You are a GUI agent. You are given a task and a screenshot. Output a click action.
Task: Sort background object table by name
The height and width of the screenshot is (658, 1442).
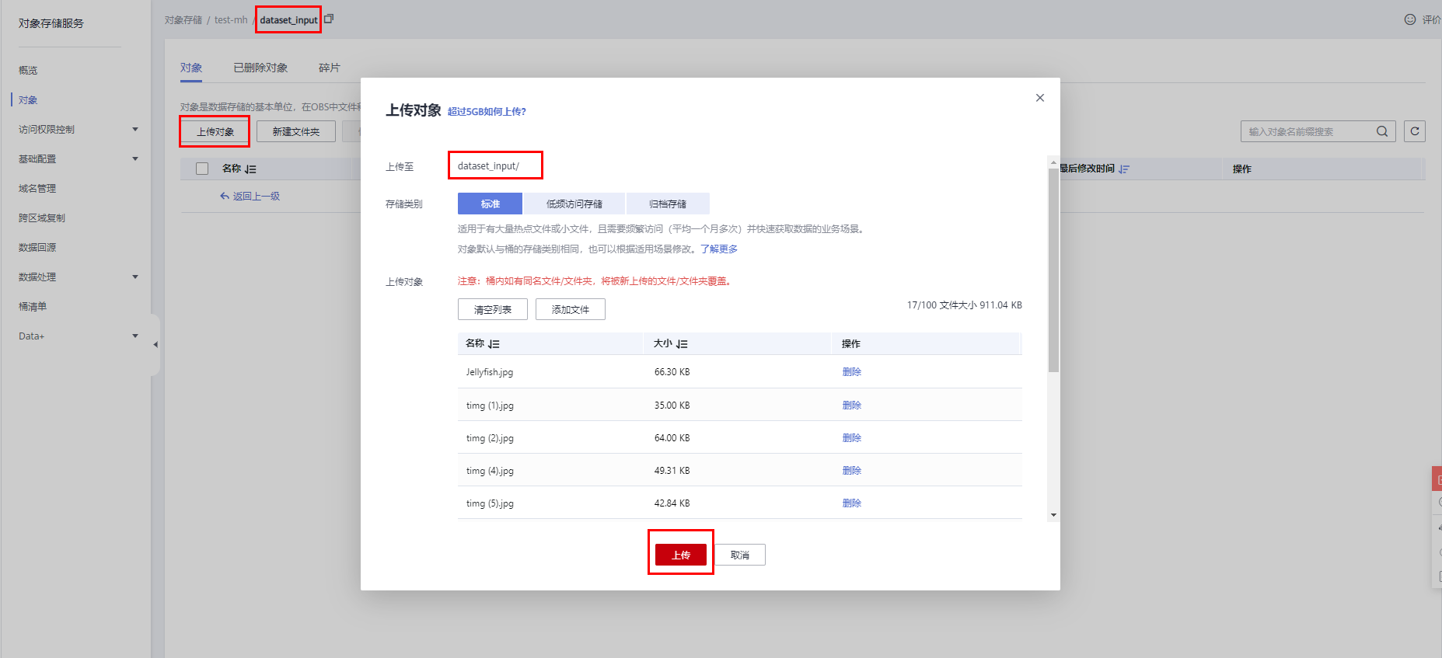pos(250,169)
